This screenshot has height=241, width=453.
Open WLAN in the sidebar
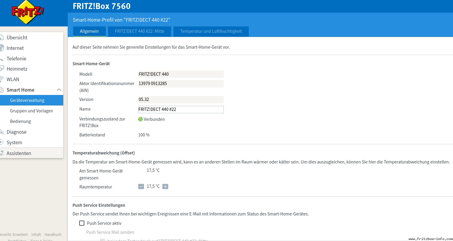[13, 79]
